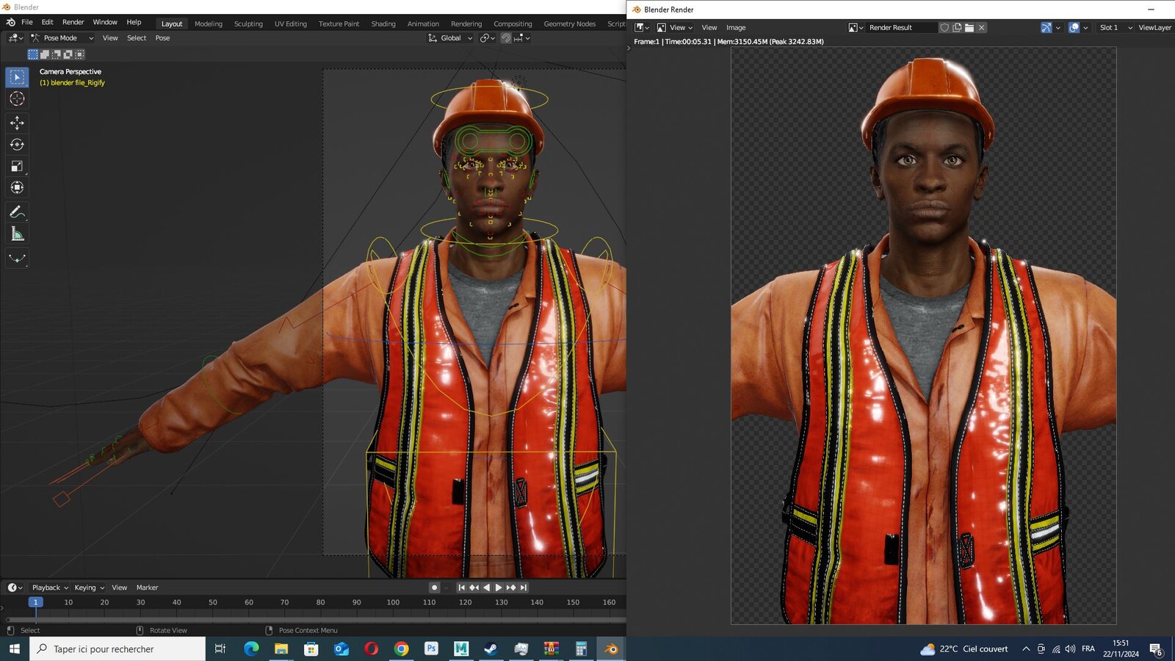Expand the Keying popover
This screenshot has height=661, width=1175.
(89, 588)
